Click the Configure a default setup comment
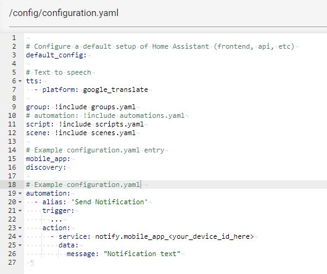327x274 pixels. 160,46
